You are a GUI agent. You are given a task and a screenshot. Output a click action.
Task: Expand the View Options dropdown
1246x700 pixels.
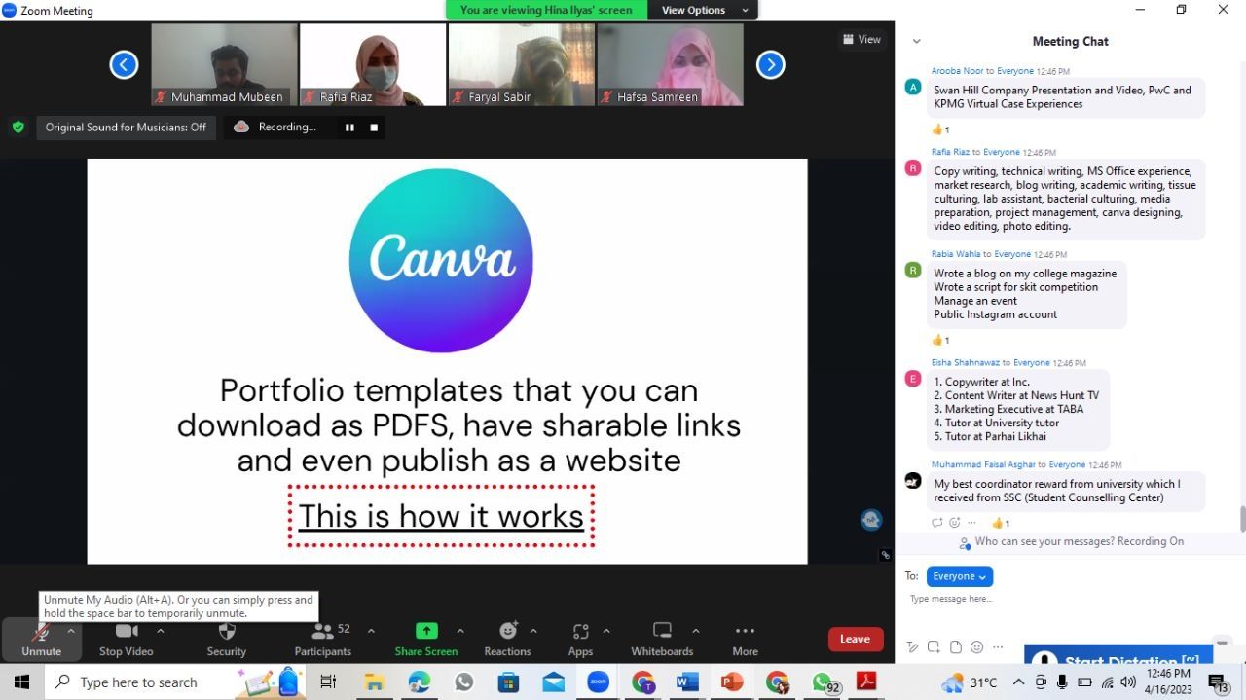point(705,10)
